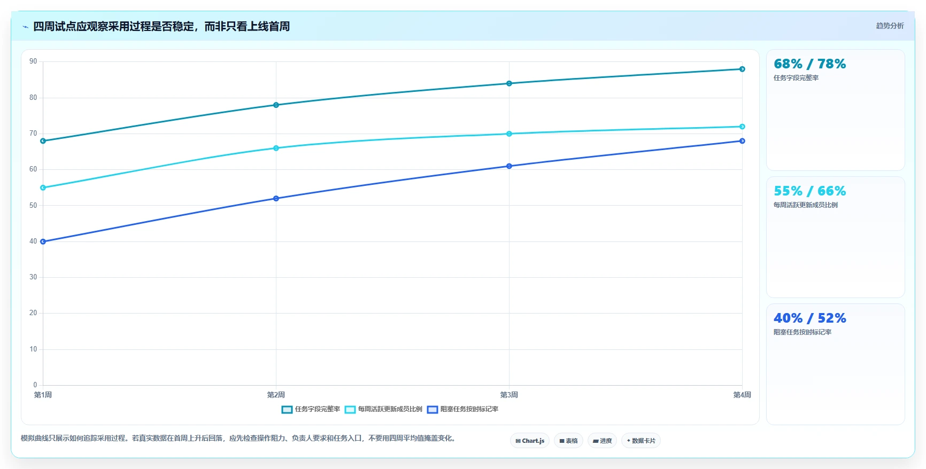The width and height of the screenshot is (926, 469).
Task: Click the 数据卡片 tag chip
Action: coord(641,441)
